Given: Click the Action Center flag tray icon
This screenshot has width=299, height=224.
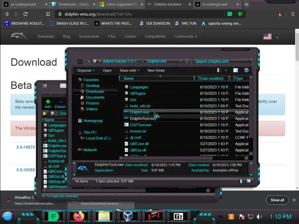Looking at the screenshot, I should coord(242,217).
